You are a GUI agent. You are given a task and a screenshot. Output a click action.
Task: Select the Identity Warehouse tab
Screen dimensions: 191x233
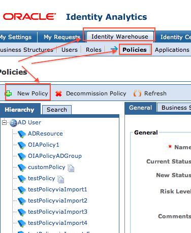[120, 37]
